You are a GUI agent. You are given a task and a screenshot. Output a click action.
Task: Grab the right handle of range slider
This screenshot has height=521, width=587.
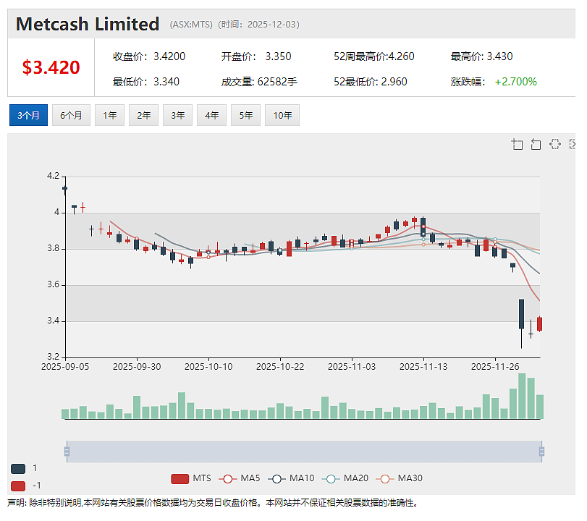tap(541, 452)
